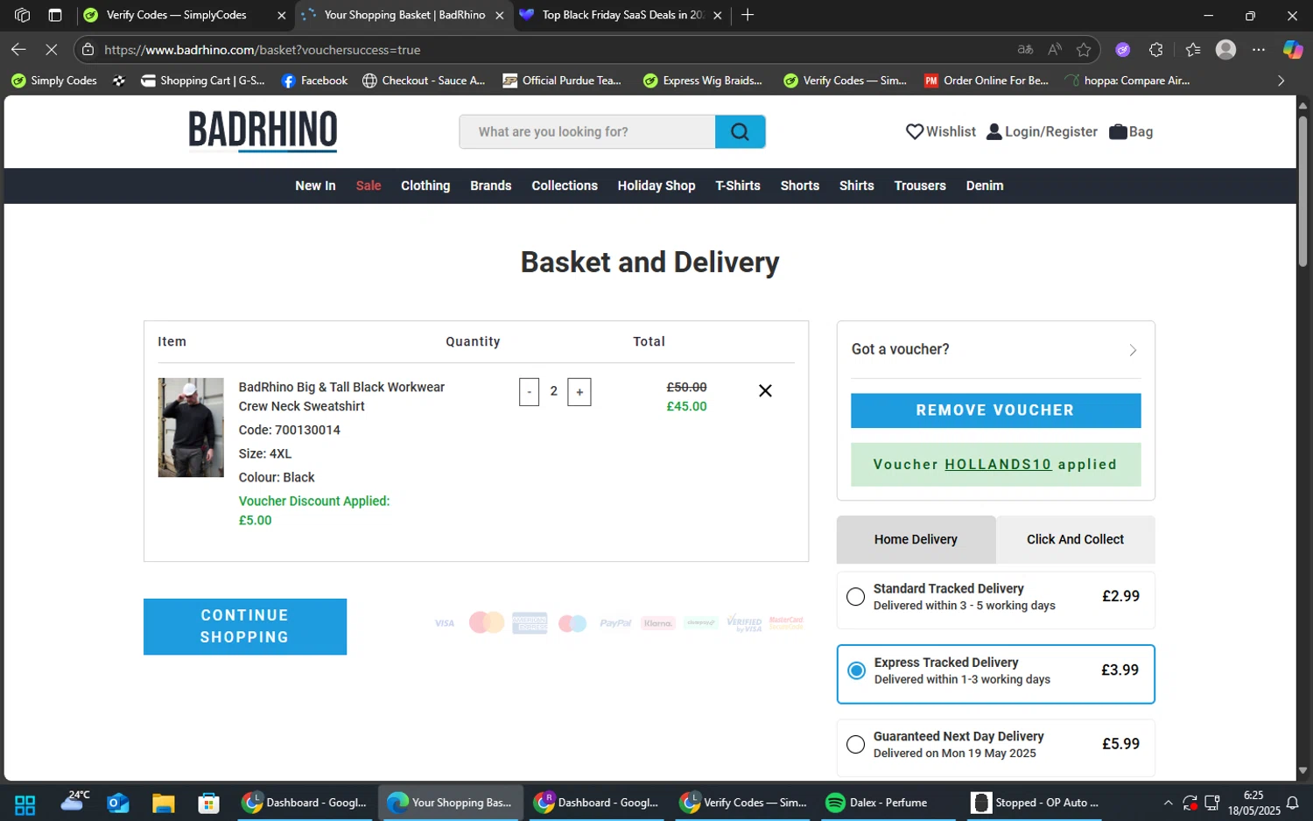Open File Explorer from the taskbar
Viewport: 1313px width, 821px height.
(x=164, y=803)
